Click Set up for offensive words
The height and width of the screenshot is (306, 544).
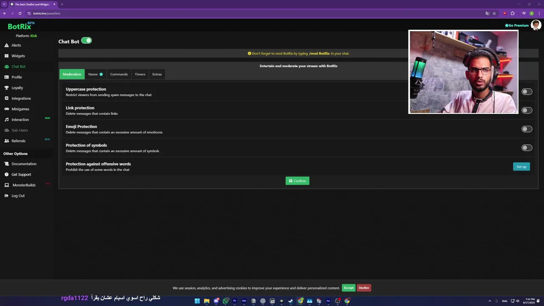521,167
